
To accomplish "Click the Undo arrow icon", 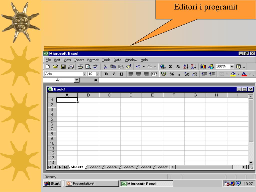I will click(x=138, y=66).
